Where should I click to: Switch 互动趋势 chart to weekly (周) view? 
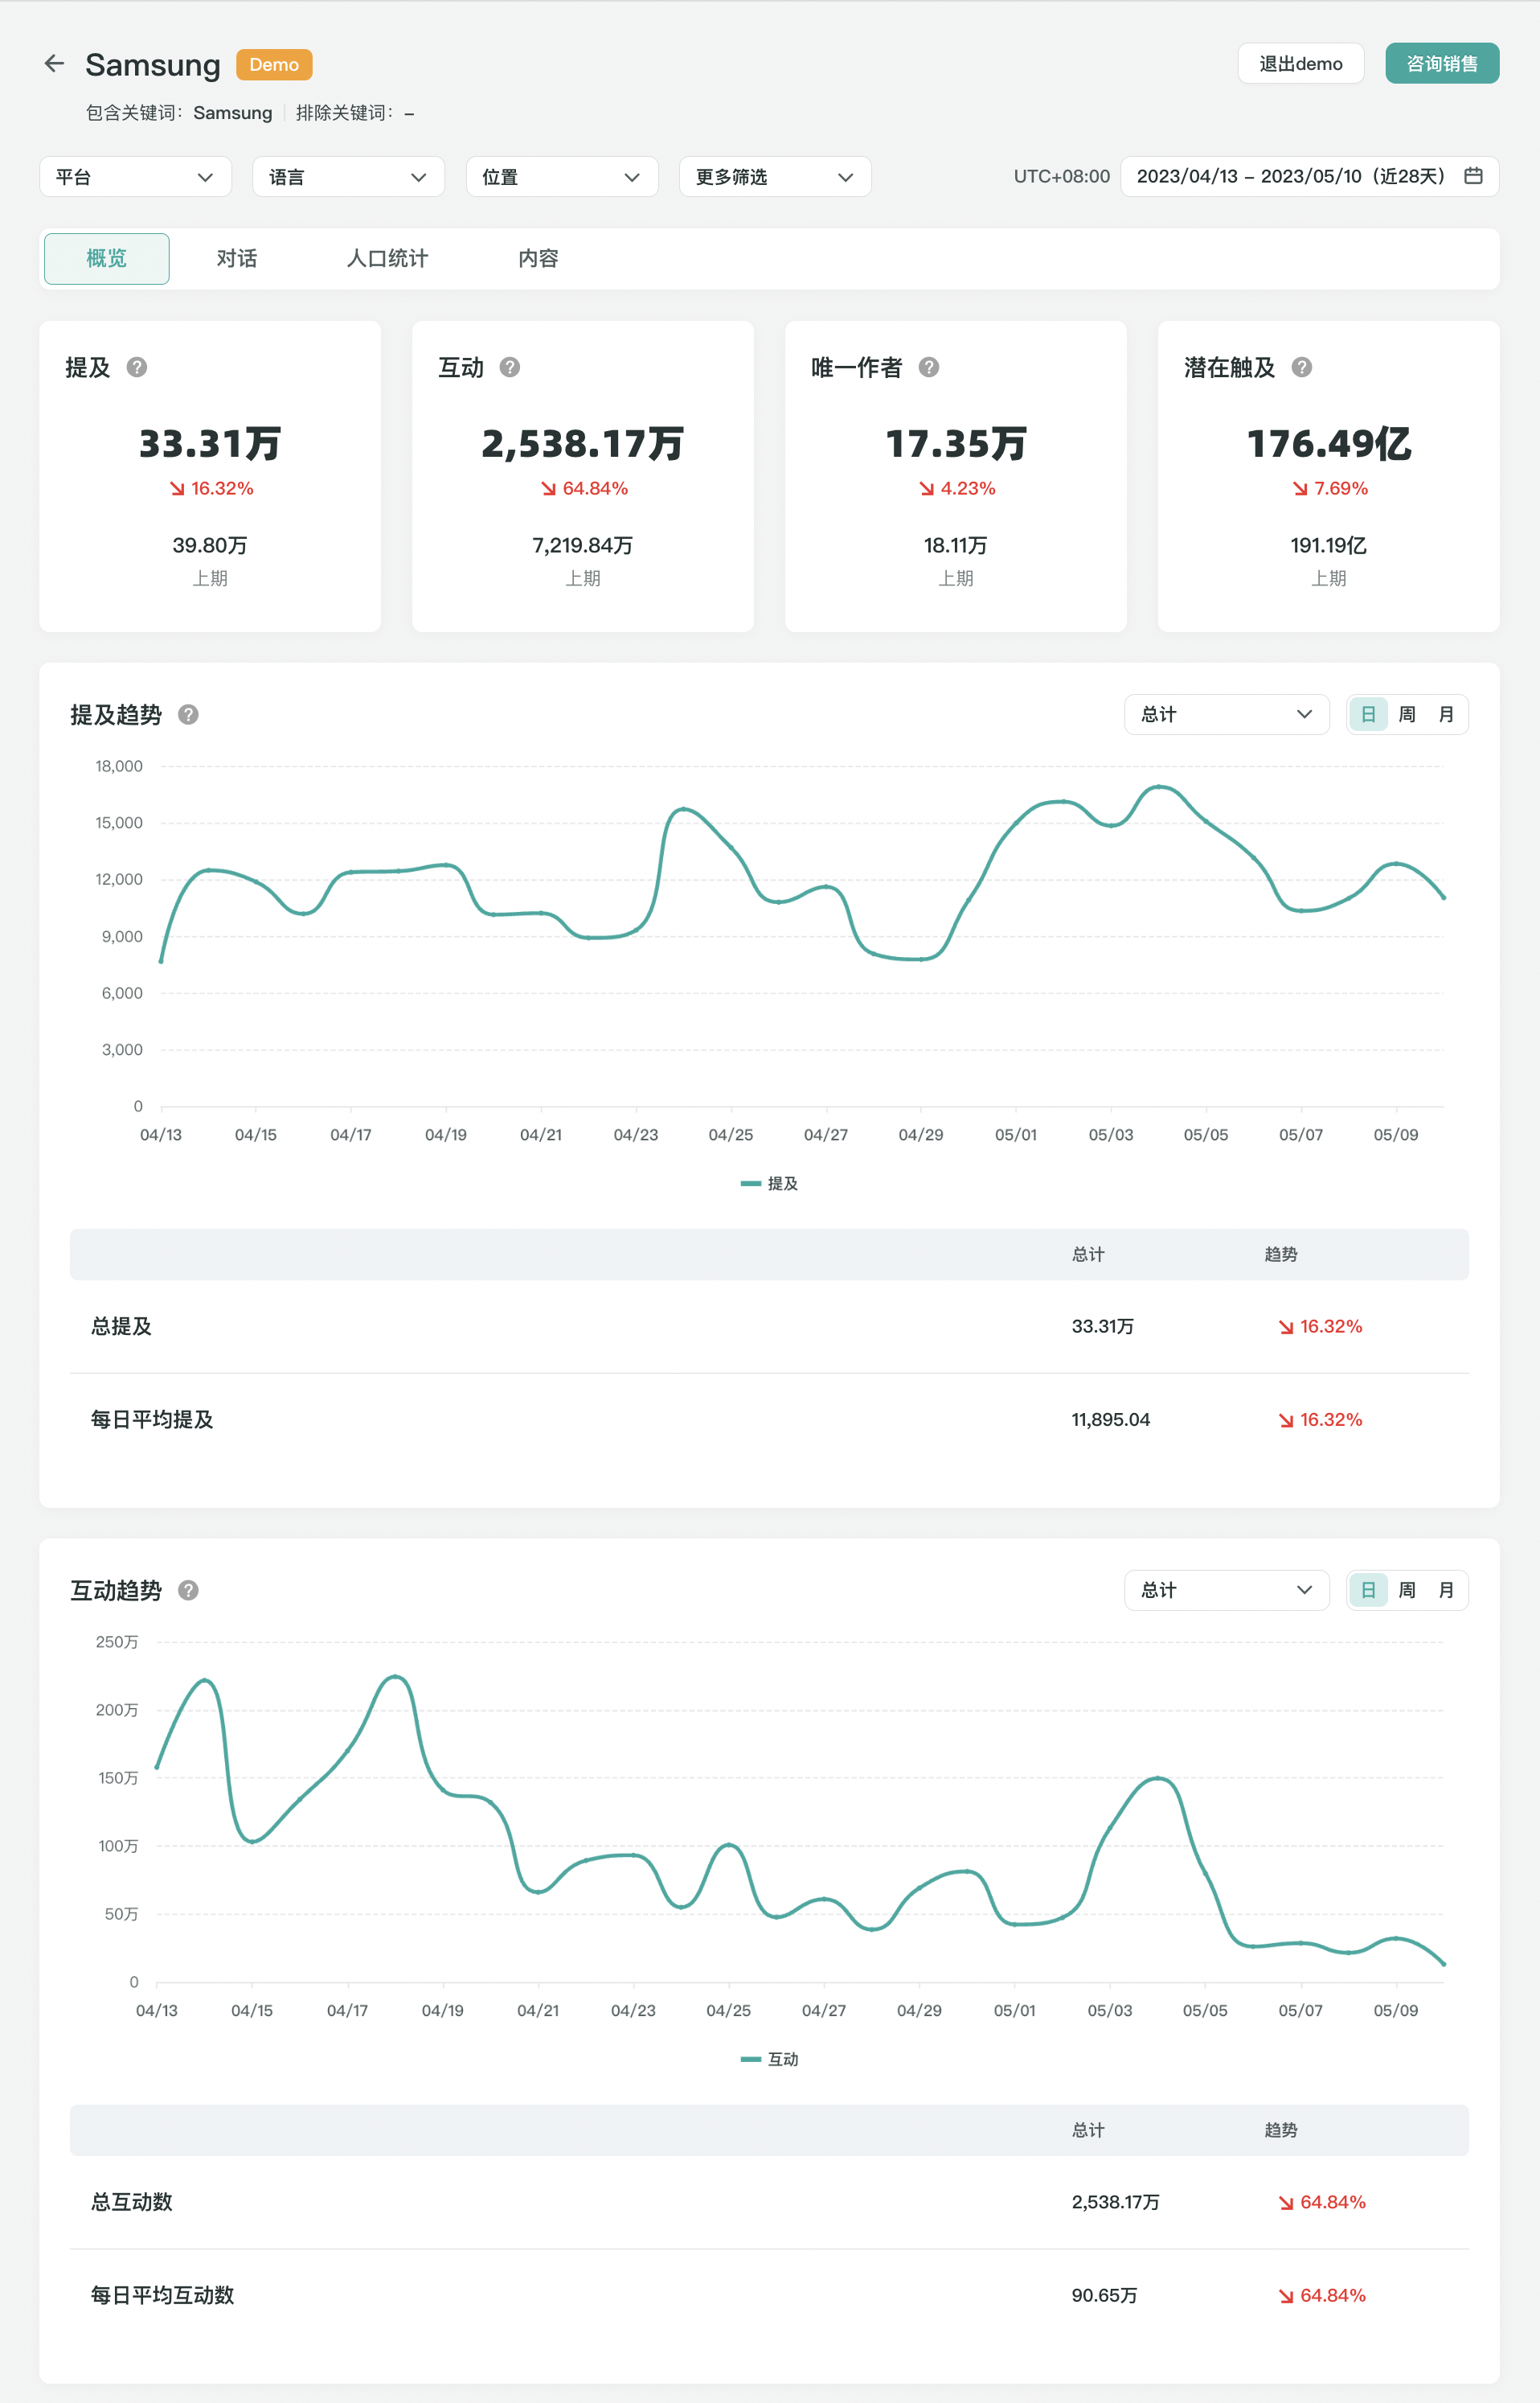tap(1407, 1590)
